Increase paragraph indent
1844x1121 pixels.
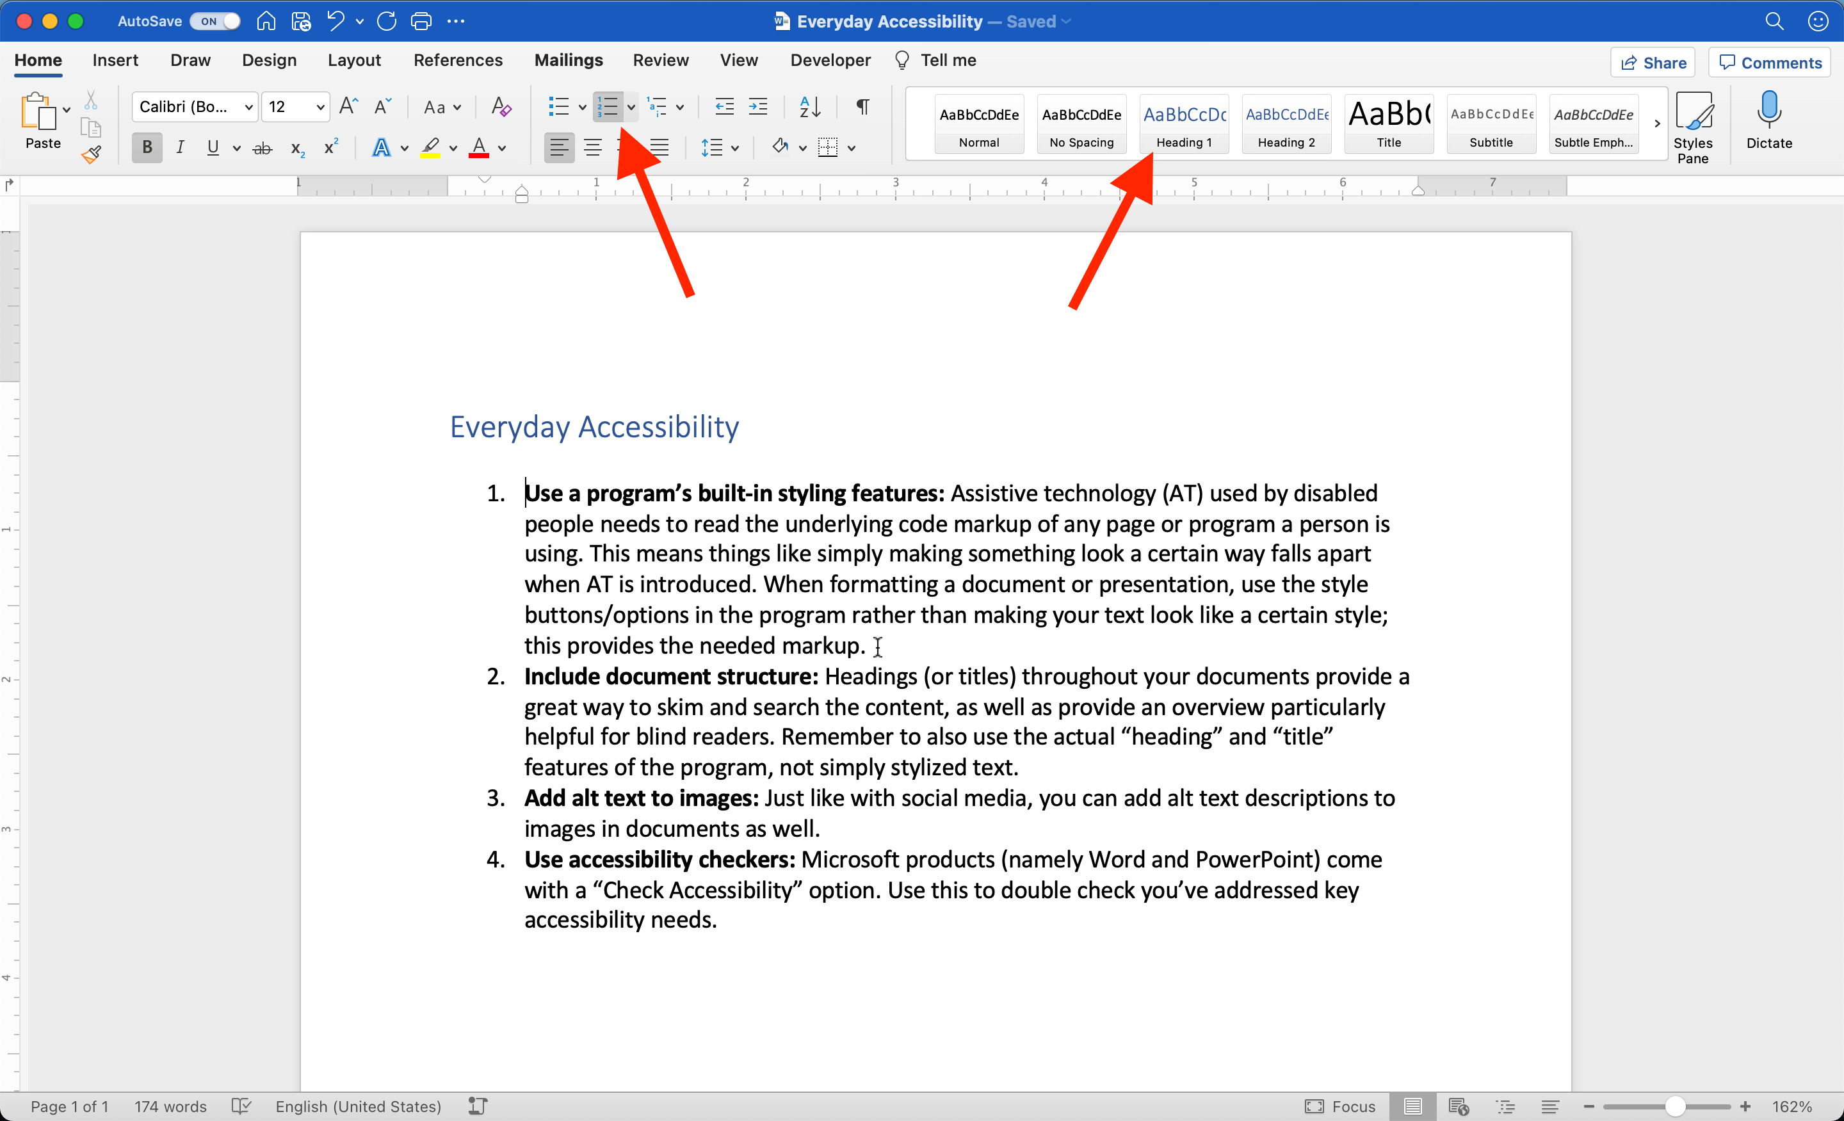pyautogui.click(x=758, y=107)
